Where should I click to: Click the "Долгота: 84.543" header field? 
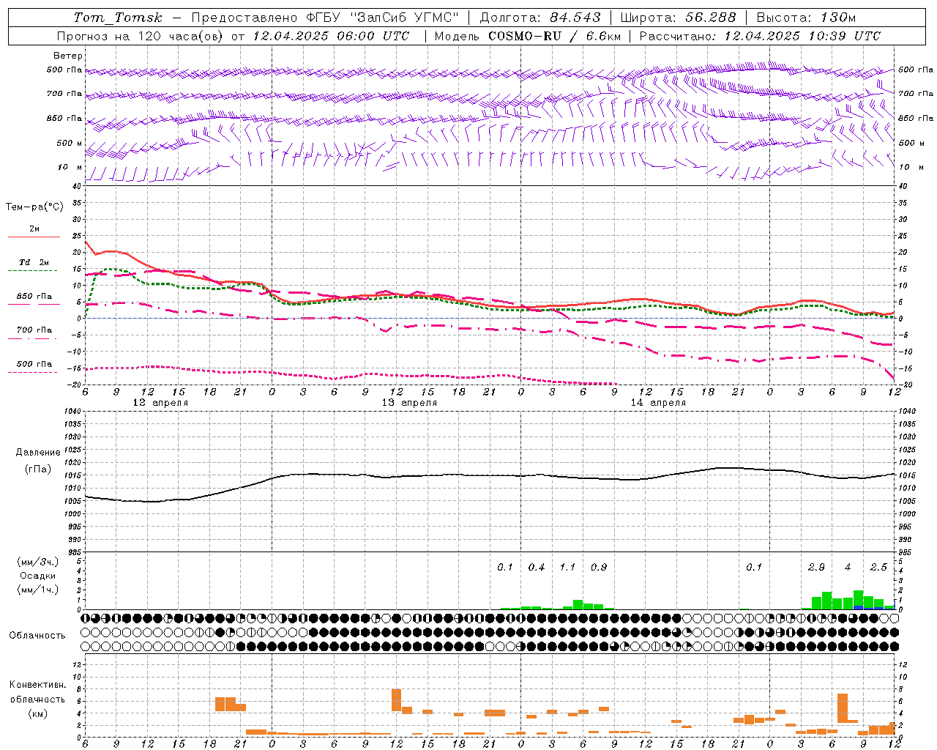540,18
